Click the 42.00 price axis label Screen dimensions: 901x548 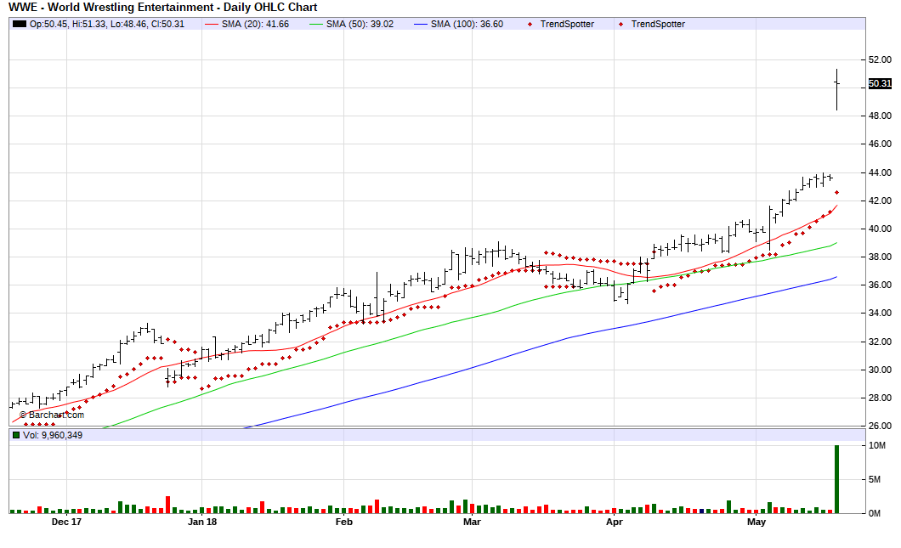(x=880, y=201)
